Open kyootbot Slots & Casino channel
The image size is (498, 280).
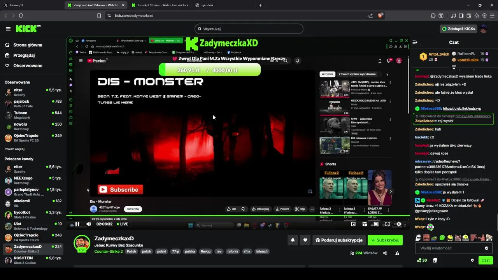[33, 215]
